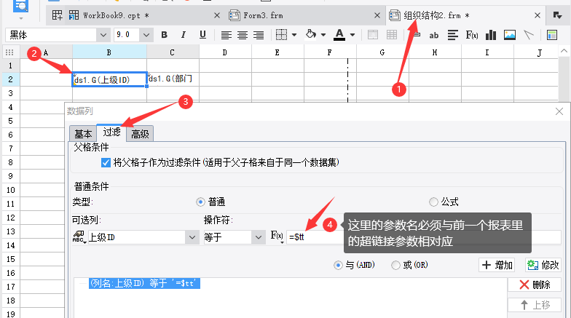Click the vertical scrollbar up arrow
Image resolution: width=571 pixels, height=318 pixels.
tap(564, 51)
